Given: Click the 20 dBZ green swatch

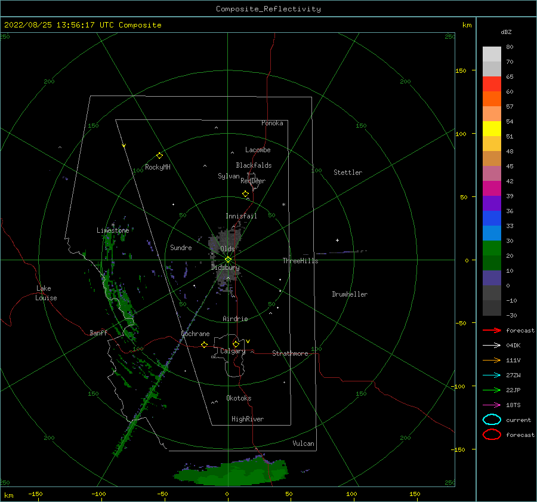Looking at the screenshot, I should click(492, 248).
